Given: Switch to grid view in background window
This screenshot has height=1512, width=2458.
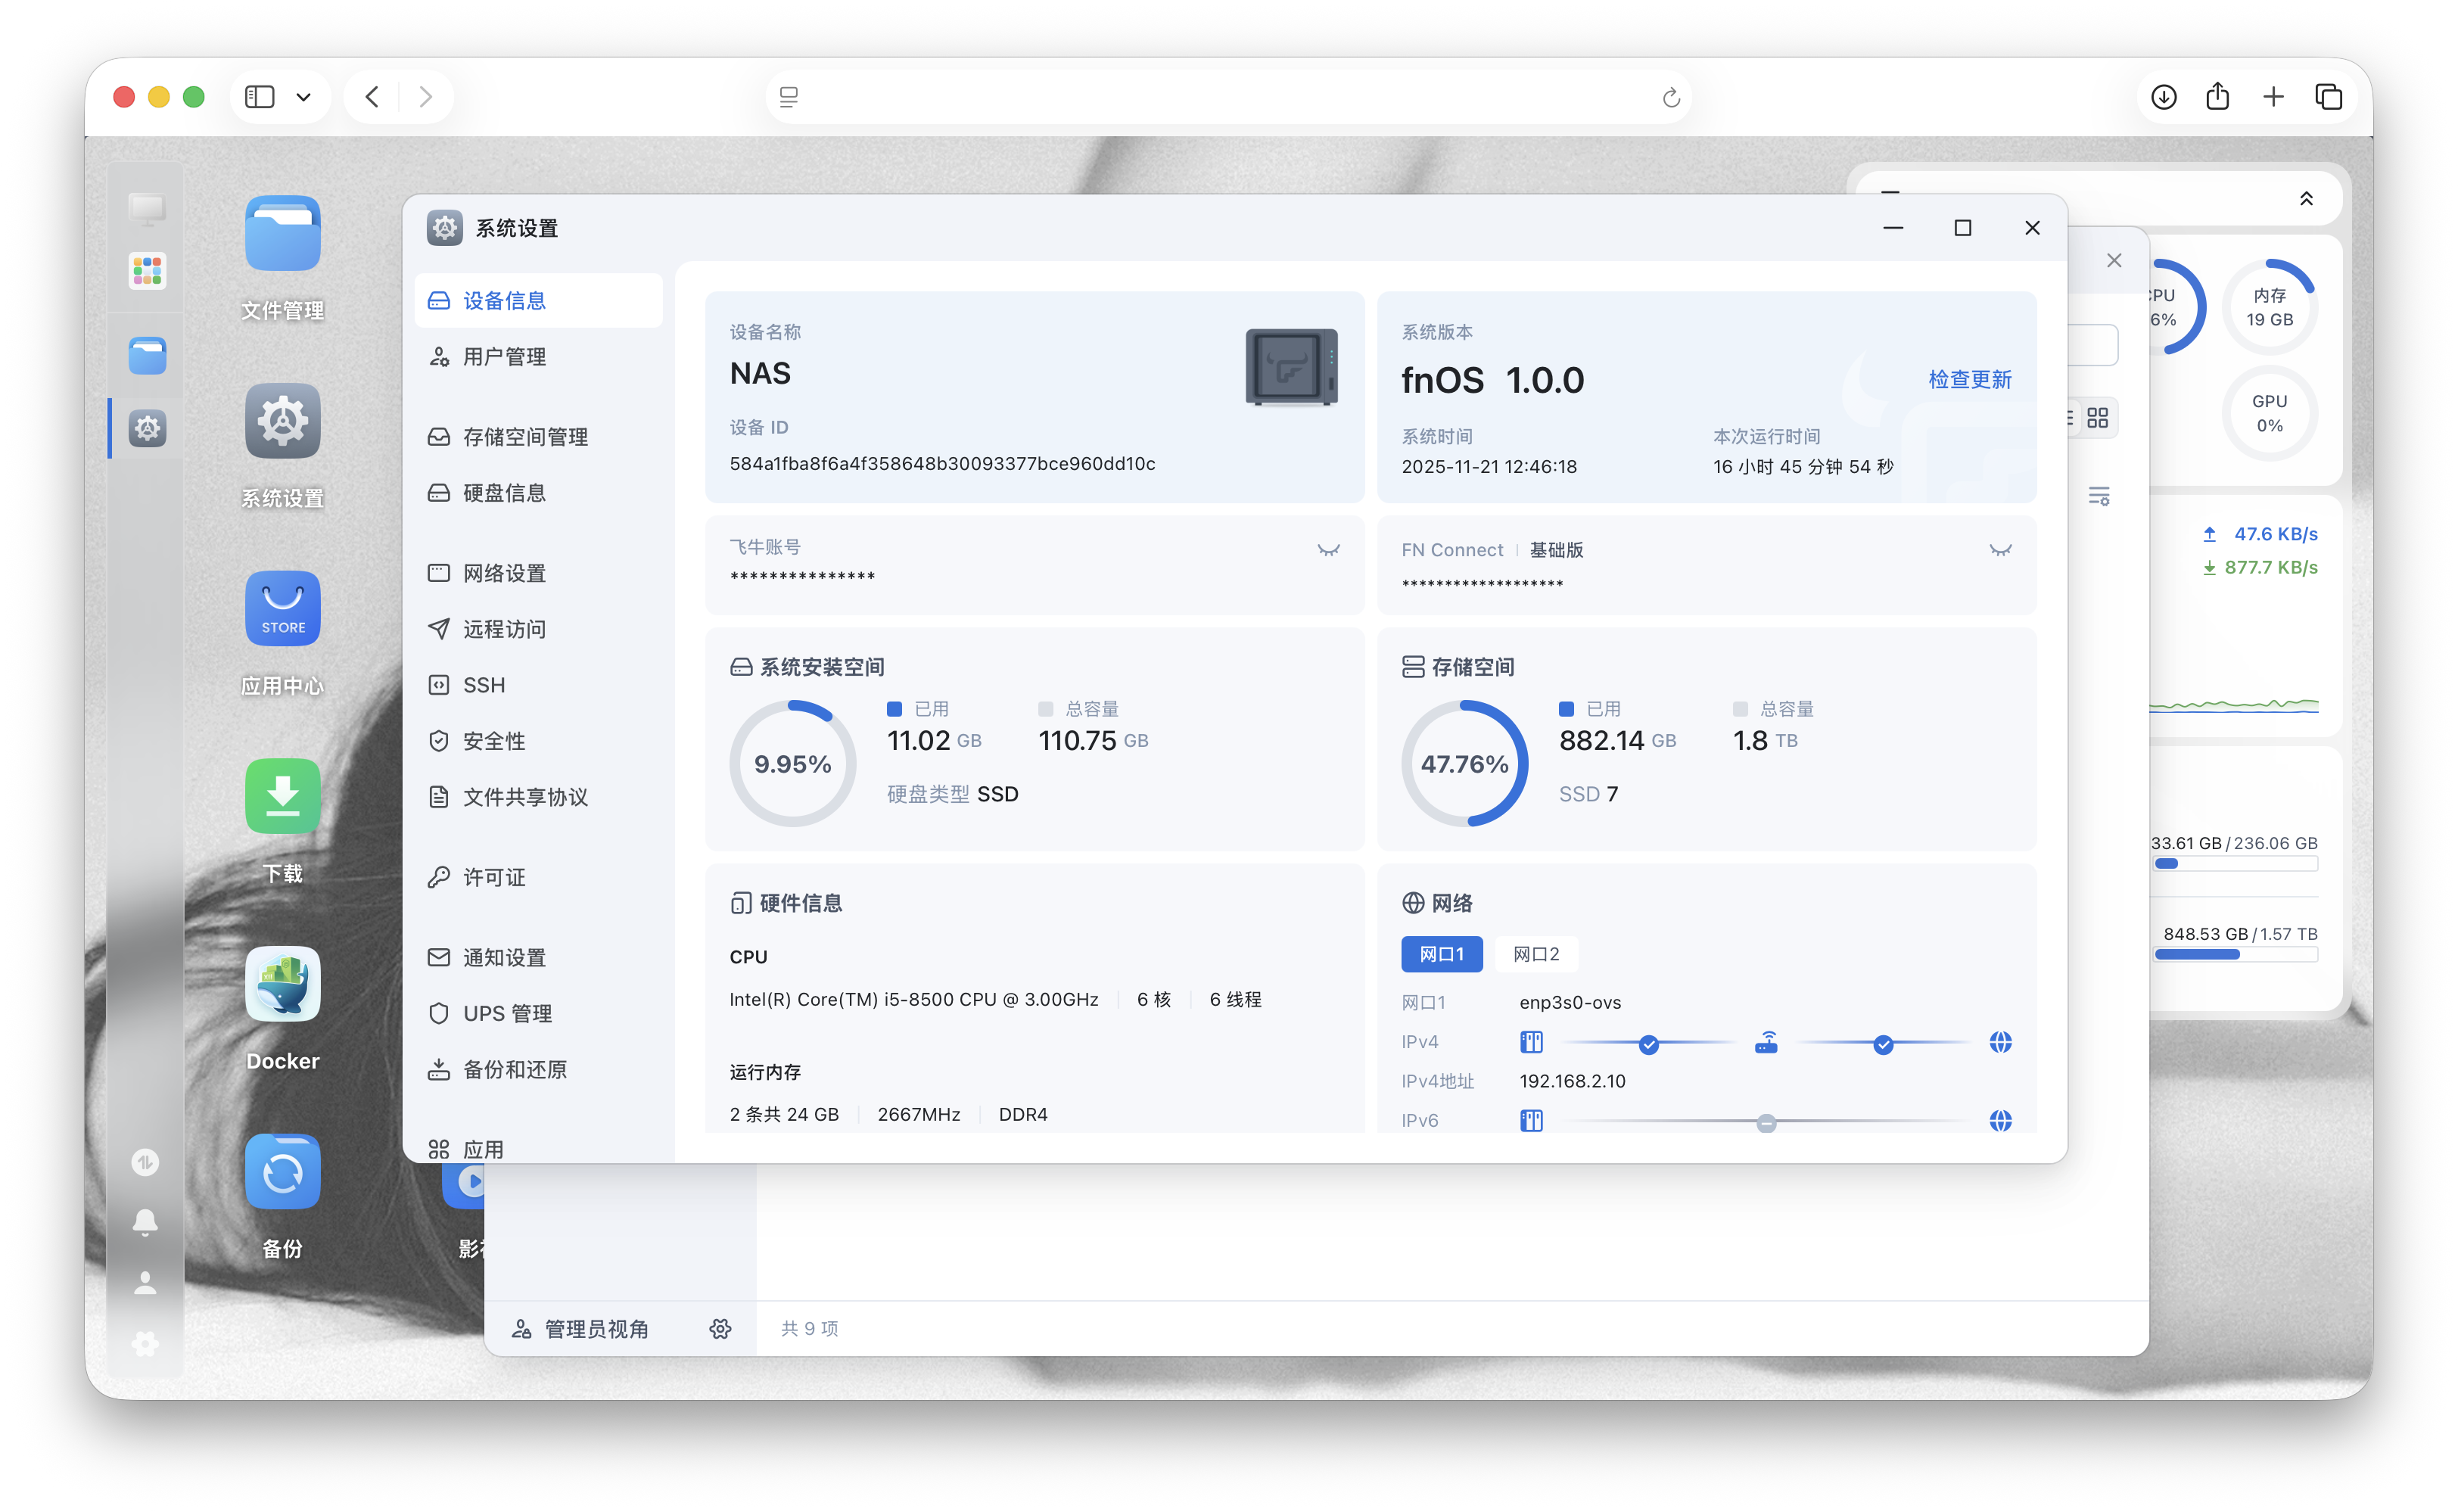Looking at the screenshot, I should pyautogui.click(x=2098, y=418).
